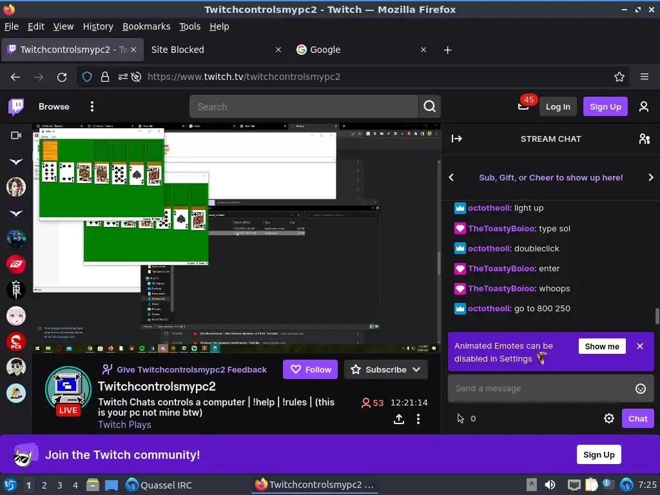Open the History menu
The height and width of the screenshot is (495, 660).
tap(98, 26)
